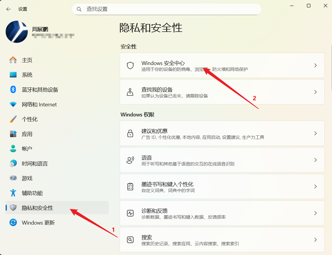Select 时间和语言 in sidebar

(x=57, y=163)
